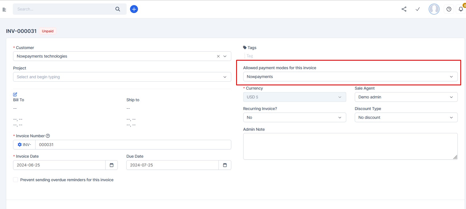Open the Sale Agent dropdown
The image size is (466, 209).
coord(406,97)
